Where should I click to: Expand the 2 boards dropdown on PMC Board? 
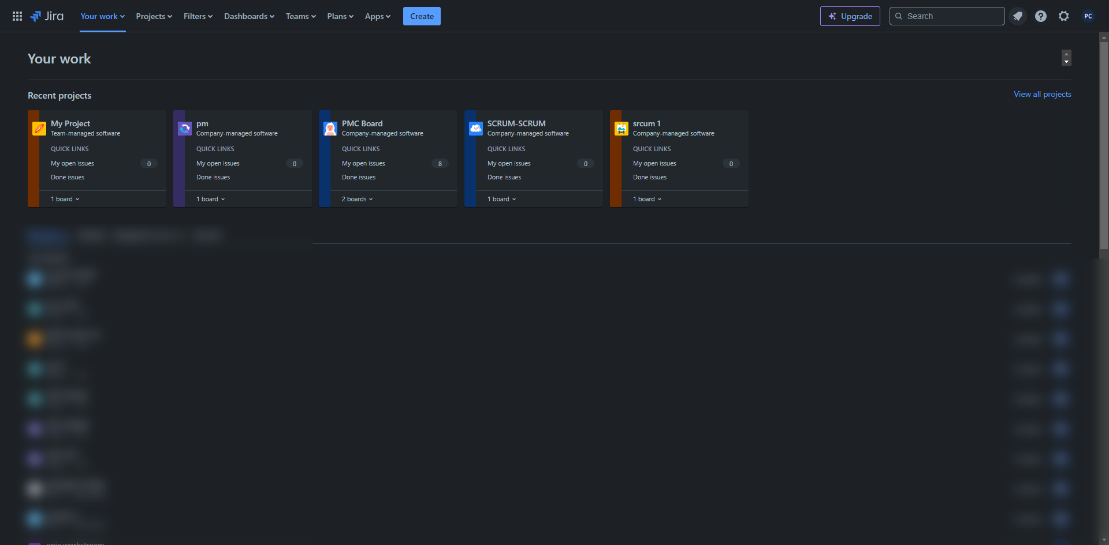358,199
